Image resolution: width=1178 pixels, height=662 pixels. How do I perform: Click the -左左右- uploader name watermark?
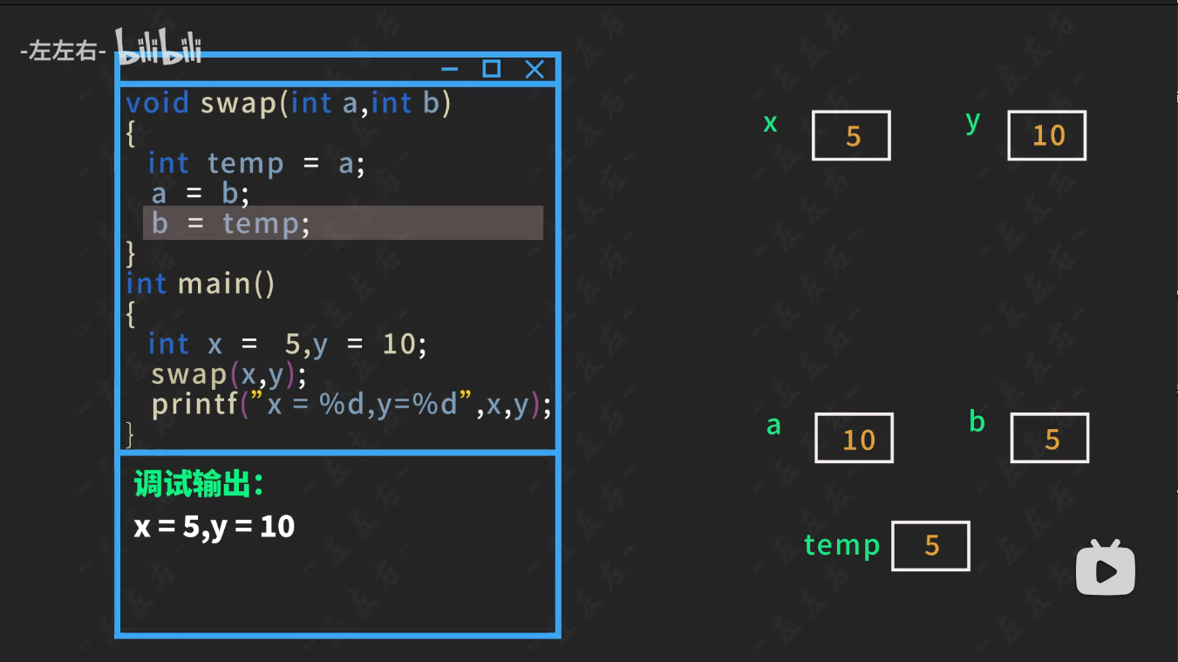tap(63, 52)
